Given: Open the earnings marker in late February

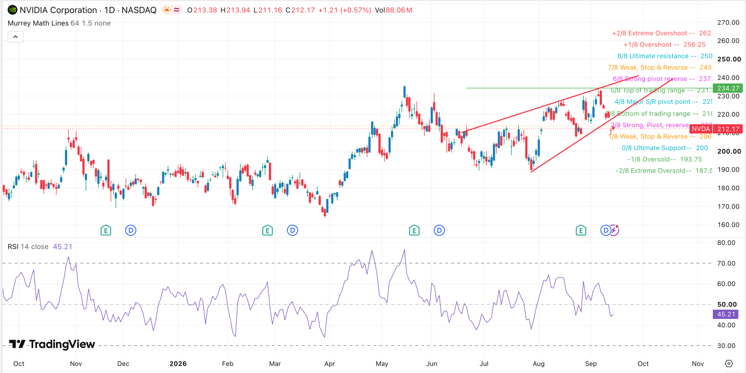Looking at the screenshot, I should [x=268, y=231].
